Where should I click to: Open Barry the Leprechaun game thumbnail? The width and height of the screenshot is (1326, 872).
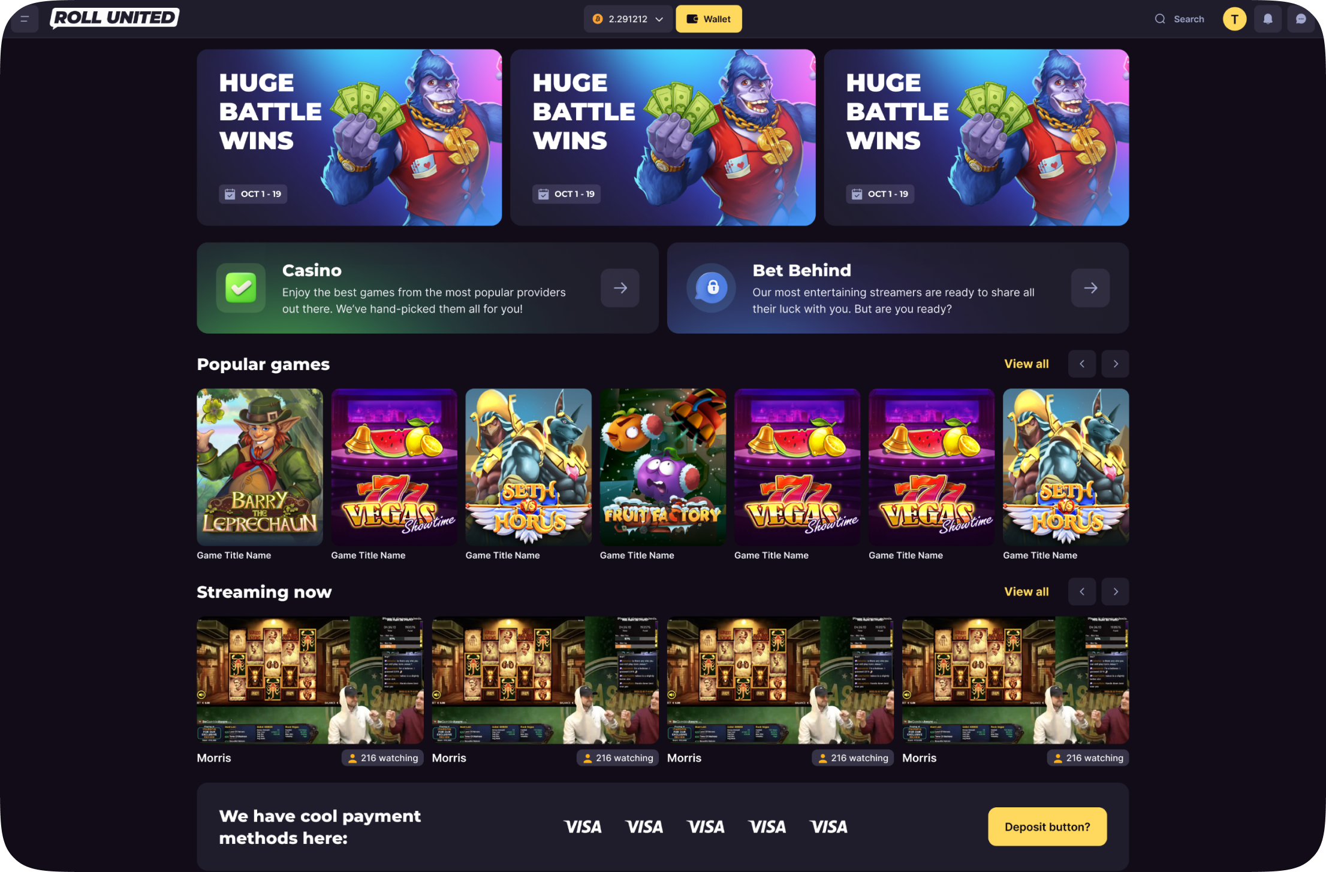260,467
